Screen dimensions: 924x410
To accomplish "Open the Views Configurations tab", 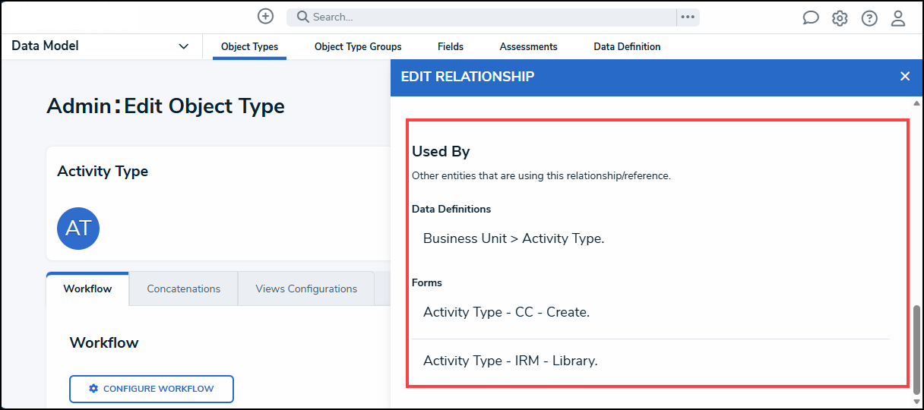I will tap(306, 289).
